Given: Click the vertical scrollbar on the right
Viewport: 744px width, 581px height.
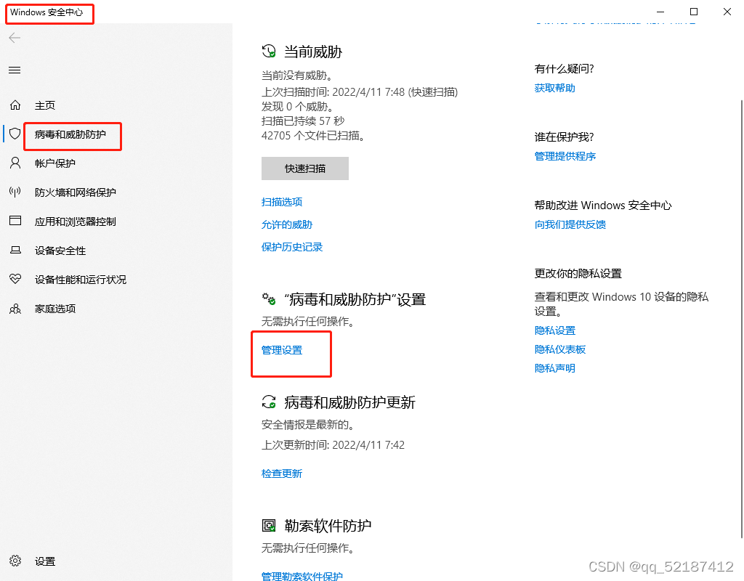Looking at the screenshot, I should pos(742,319).
